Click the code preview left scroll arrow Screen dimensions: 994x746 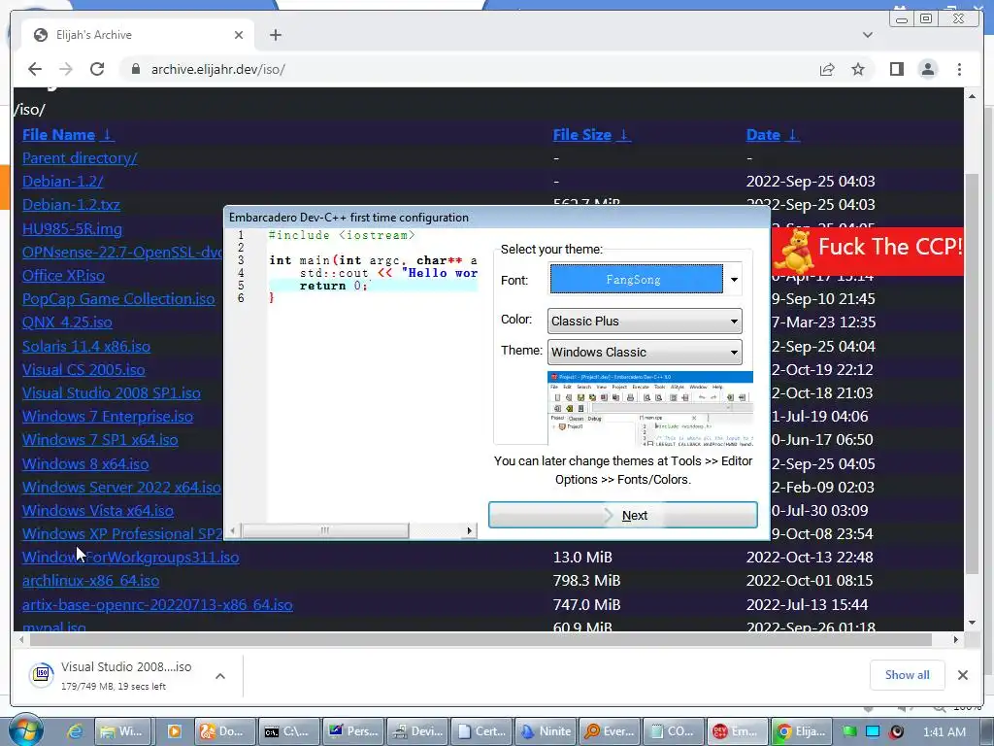coord(233,530)
